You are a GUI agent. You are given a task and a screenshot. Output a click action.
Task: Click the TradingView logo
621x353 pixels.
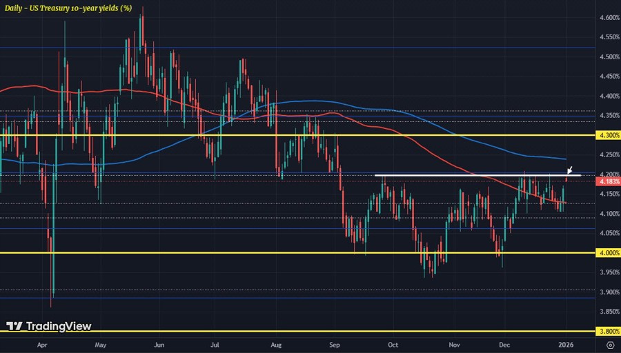pos(48,326)
